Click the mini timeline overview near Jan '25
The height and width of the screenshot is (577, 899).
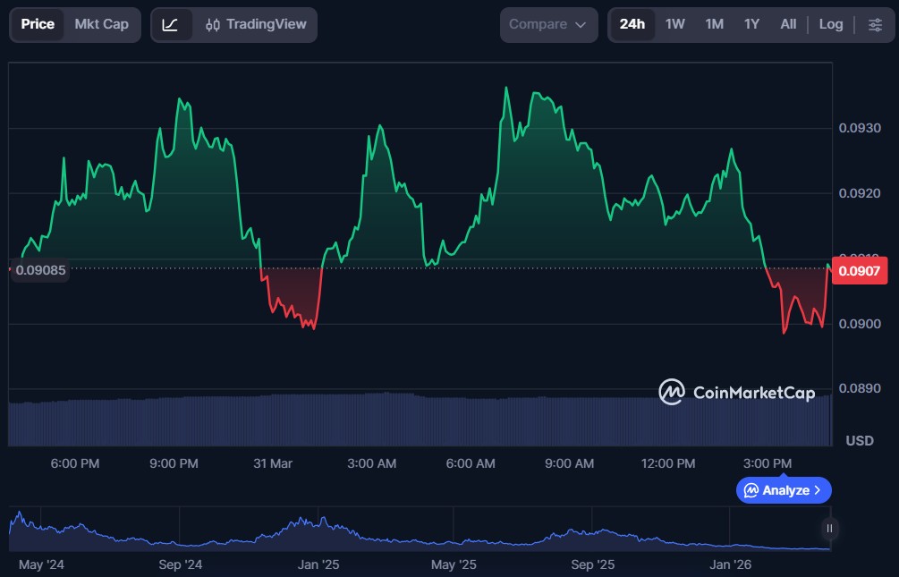pos(318,530)
